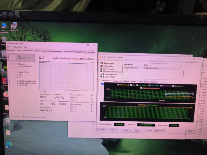Untick Stress system memory checkbox
The width and height of the screenshot is (207, 155).
pos(104,71)
